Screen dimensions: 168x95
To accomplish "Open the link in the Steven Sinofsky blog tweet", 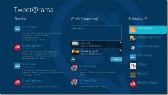I will (35, 35).
